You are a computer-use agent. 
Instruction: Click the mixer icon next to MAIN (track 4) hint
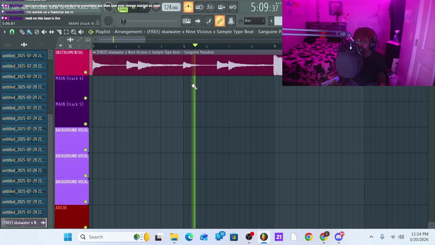coord(98,23)
